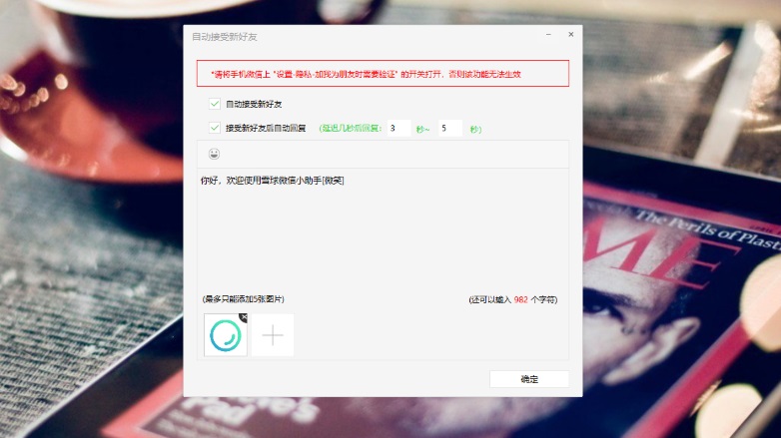Screen dimensions: 781x438
Task: Minimize the 自动接受新好友 dialog
Action: [x=548, y=34]
